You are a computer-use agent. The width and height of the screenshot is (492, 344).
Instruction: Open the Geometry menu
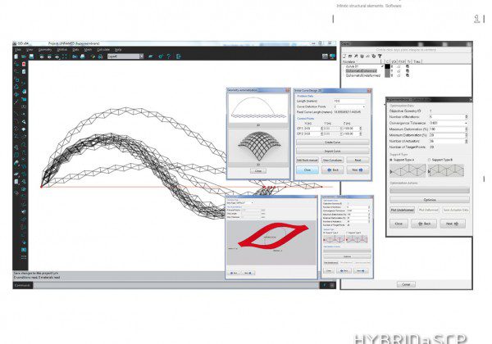(45, 49)
